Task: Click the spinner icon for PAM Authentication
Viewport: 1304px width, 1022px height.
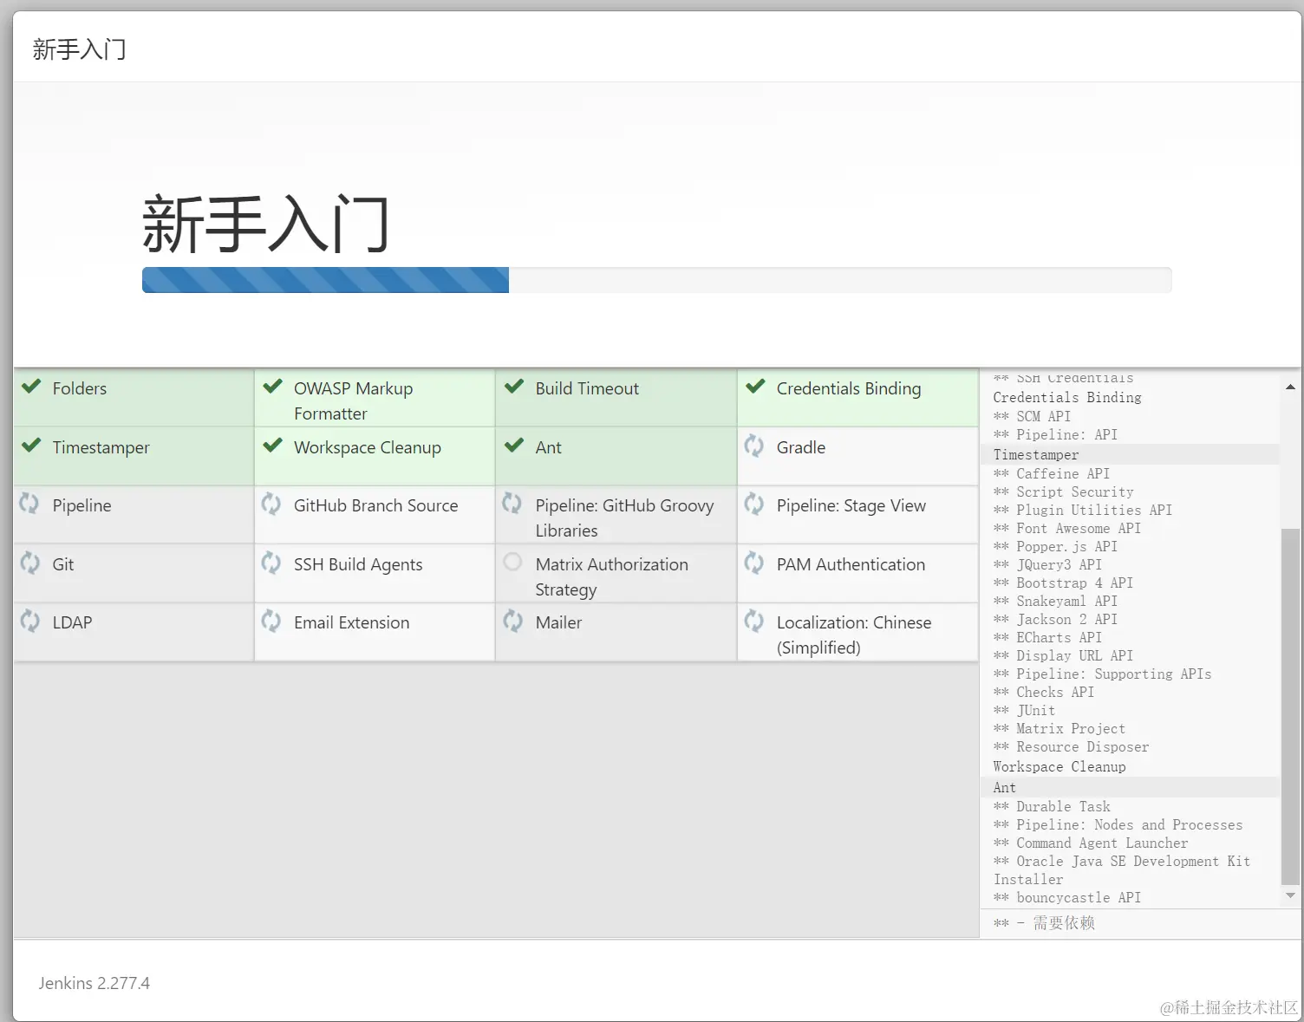Action: coord(754,563)
